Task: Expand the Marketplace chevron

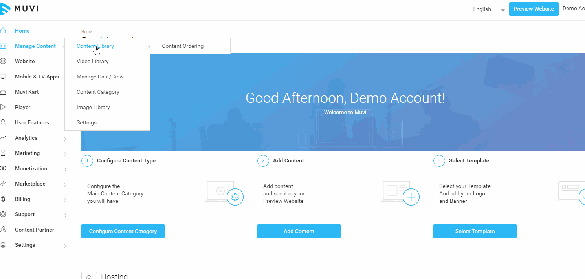Action: pyautogui.click(x=66, y=184)
